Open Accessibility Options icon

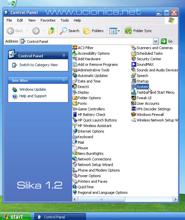click(x=75, y=53)
